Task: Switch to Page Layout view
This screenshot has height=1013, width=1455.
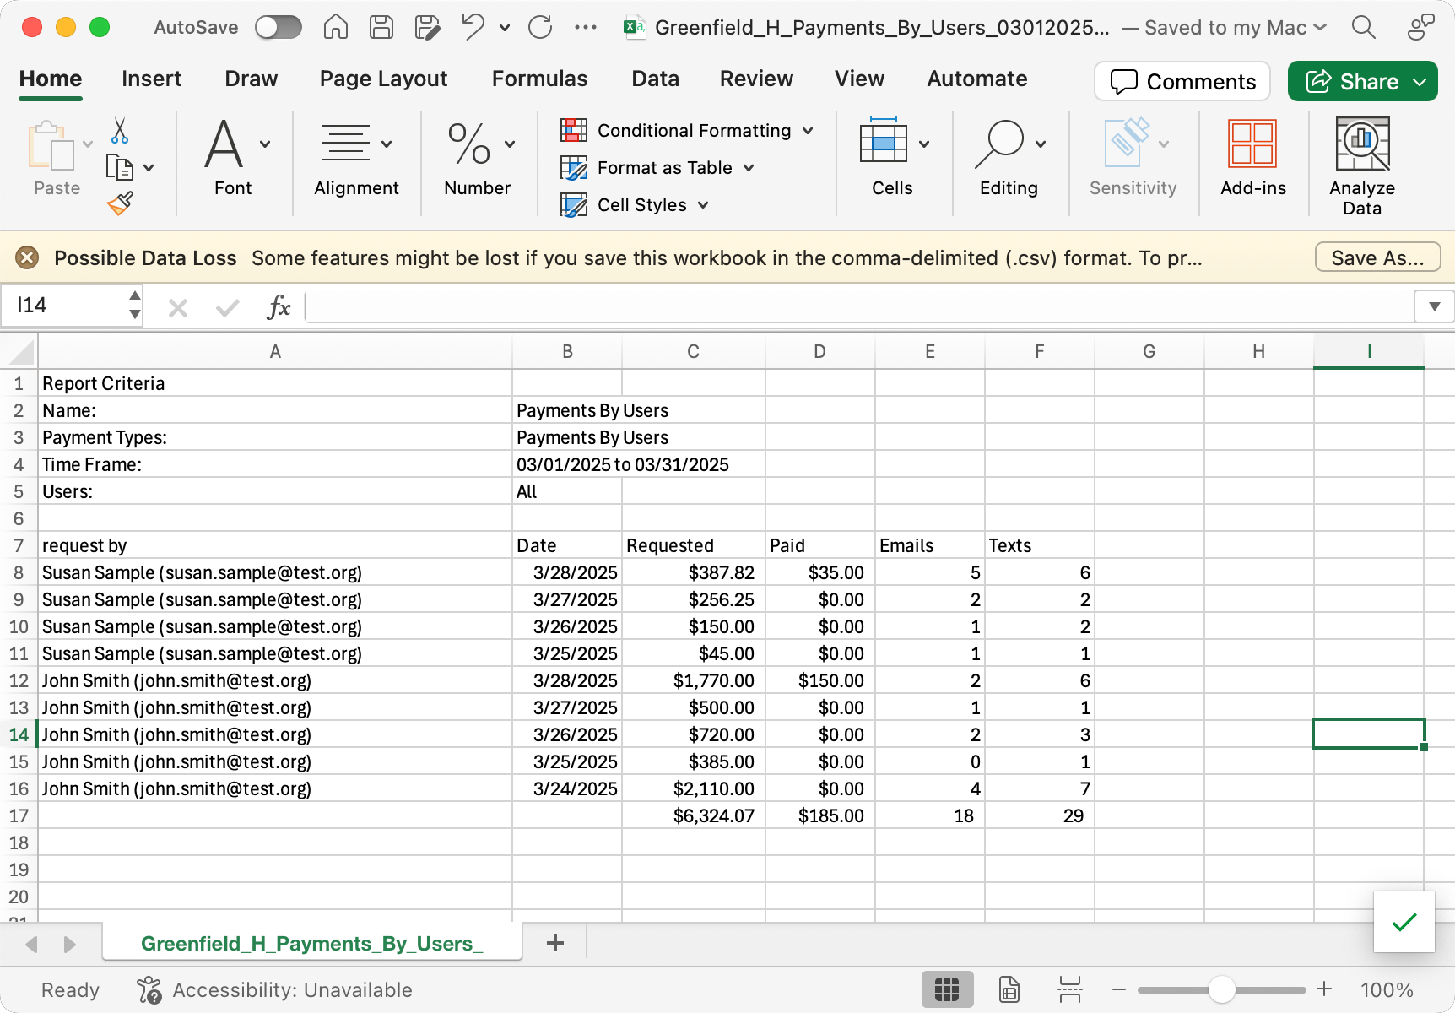Action: tap(1009, 989)
